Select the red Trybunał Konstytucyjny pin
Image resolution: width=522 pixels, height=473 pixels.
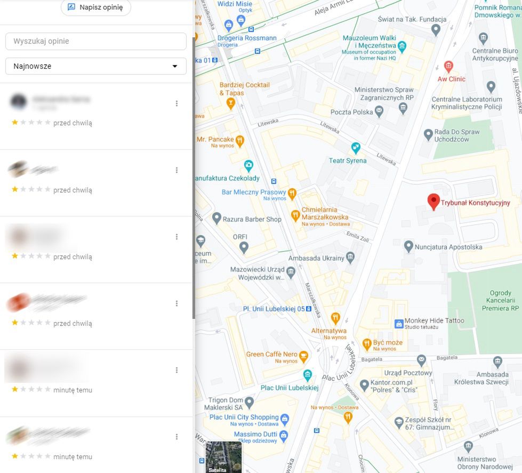point(433,202)
